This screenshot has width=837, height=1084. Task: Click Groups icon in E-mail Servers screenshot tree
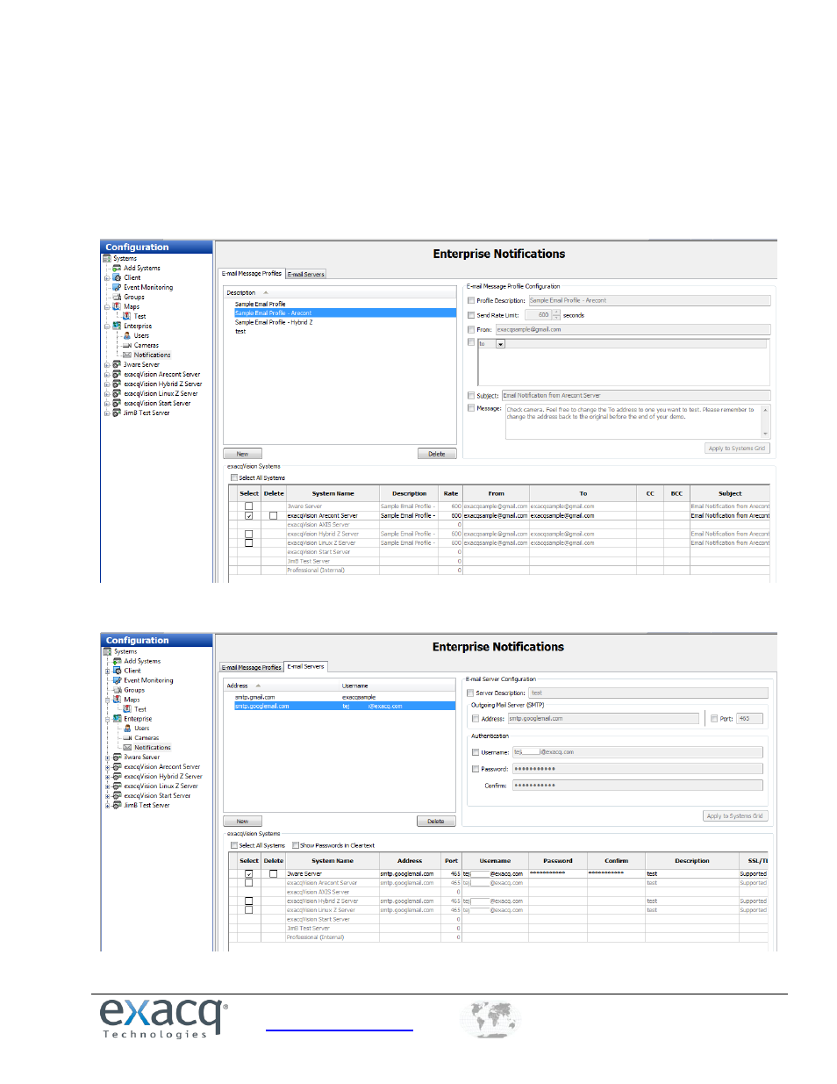(x=117, y=690)
